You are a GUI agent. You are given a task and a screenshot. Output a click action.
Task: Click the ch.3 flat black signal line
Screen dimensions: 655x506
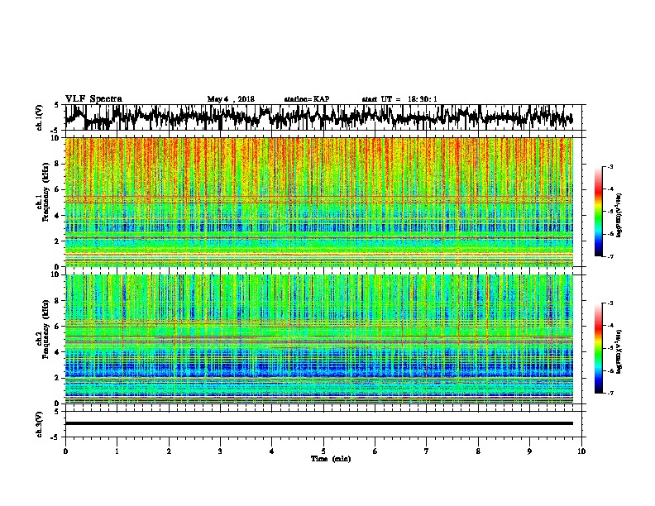click(x=319, y=423)
